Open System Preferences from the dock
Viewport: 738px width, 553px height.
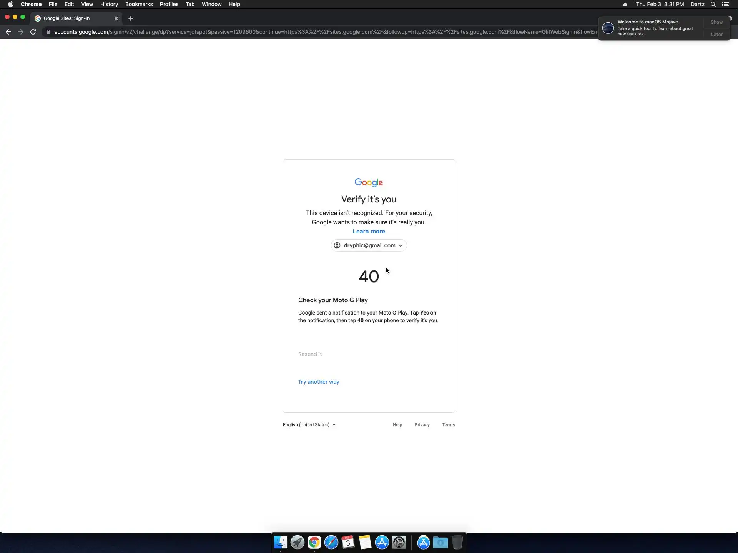[x=399, y=542]
